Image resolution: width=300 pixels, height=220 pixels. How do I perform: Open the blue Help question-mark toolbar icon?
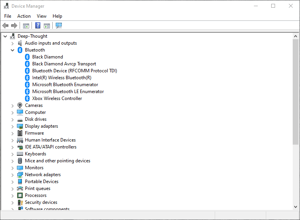pos(38,25)
